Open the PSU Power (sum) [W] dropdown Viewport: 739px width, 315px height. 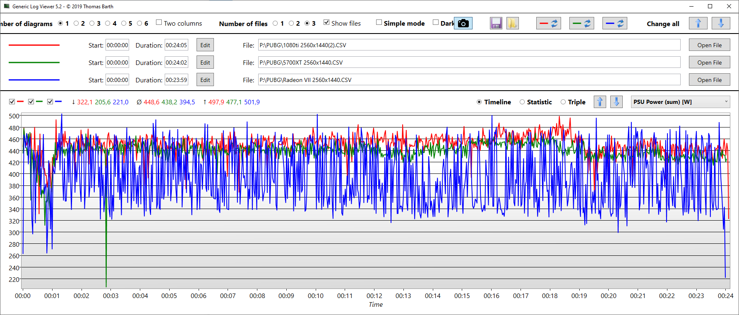pyautogui.click(x=680, y=102)
